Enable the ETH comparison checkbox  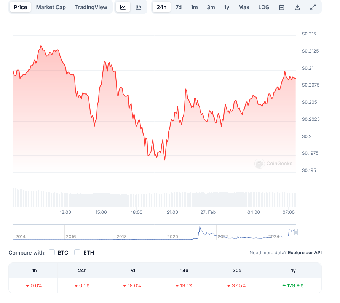click(x=77, y=252)
